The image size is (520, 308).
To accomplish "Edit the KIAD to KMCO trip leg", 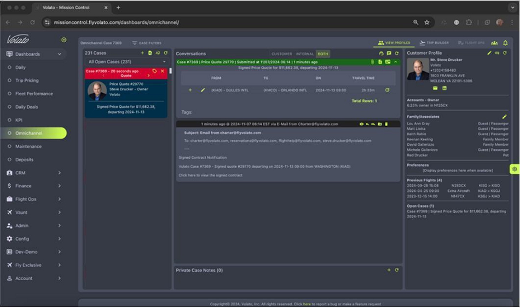I will coord(203,90).
